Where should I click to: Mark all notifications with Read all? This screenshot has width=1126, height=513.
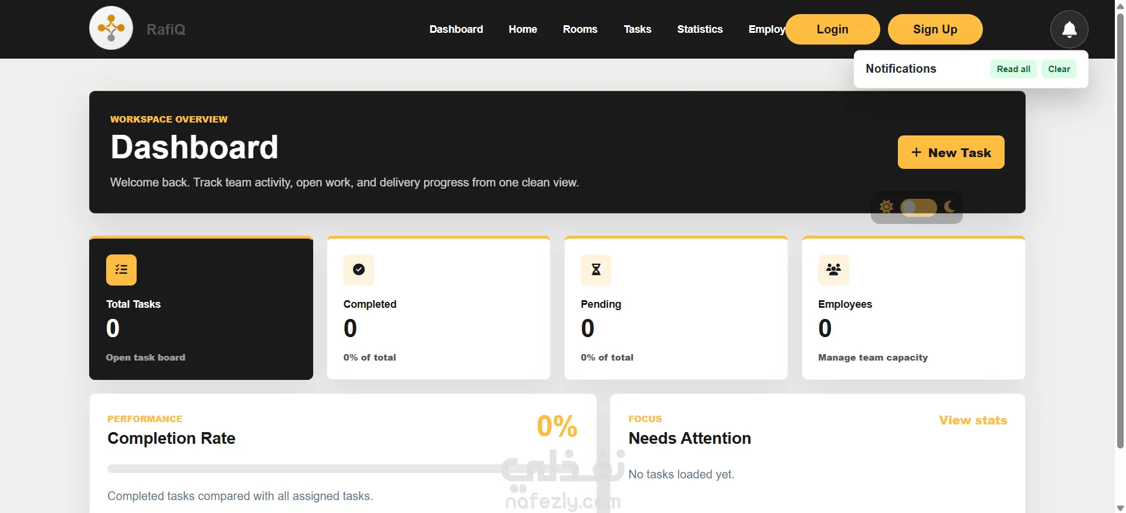click(1013, 69)
